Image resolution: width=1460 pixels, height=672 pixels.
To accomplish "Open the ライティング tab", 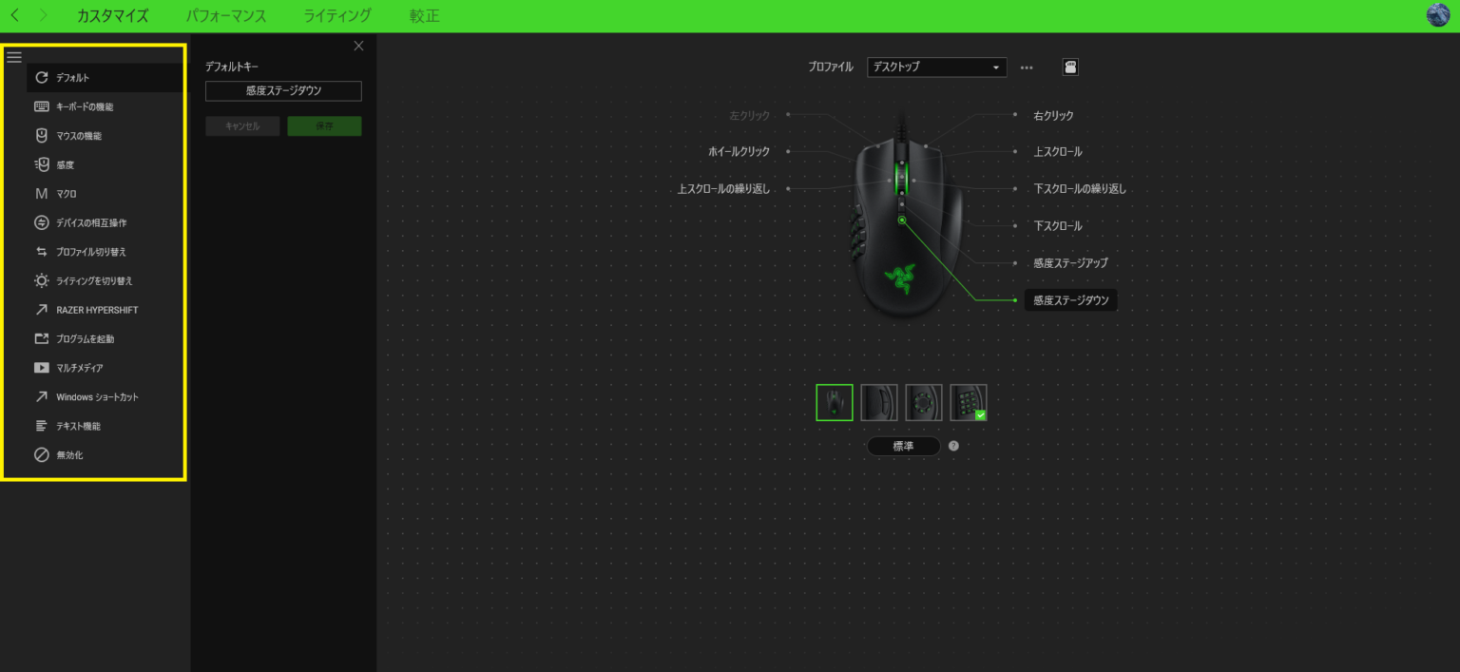I will coord(336,15).
